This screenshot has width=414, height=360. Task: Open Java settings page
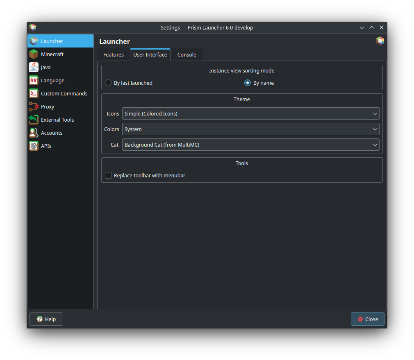[x=61, y=67]
